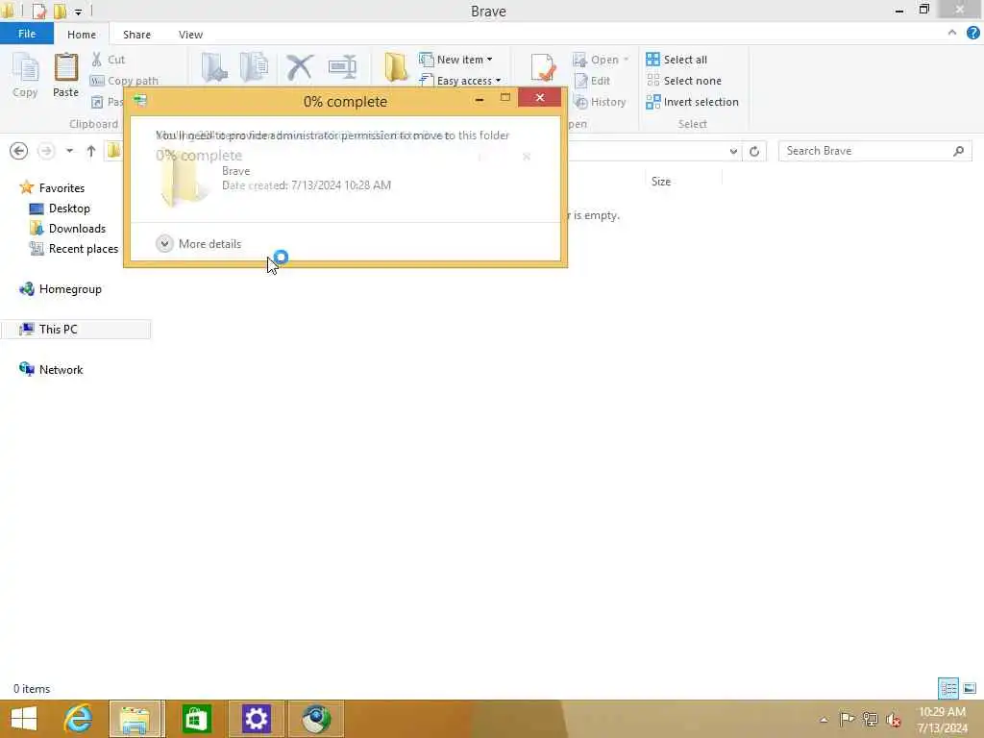Open the New item dropdown
This screenshot has height=738, width=984.
click(x=456, y=60)
